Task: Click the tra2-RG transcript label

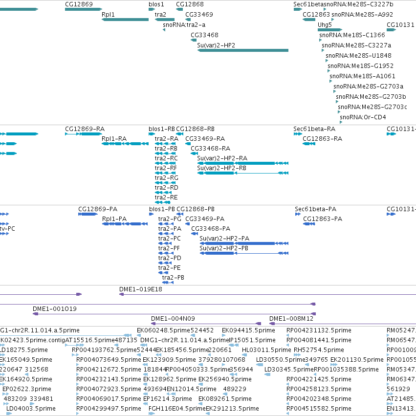Action: [167, 178]
